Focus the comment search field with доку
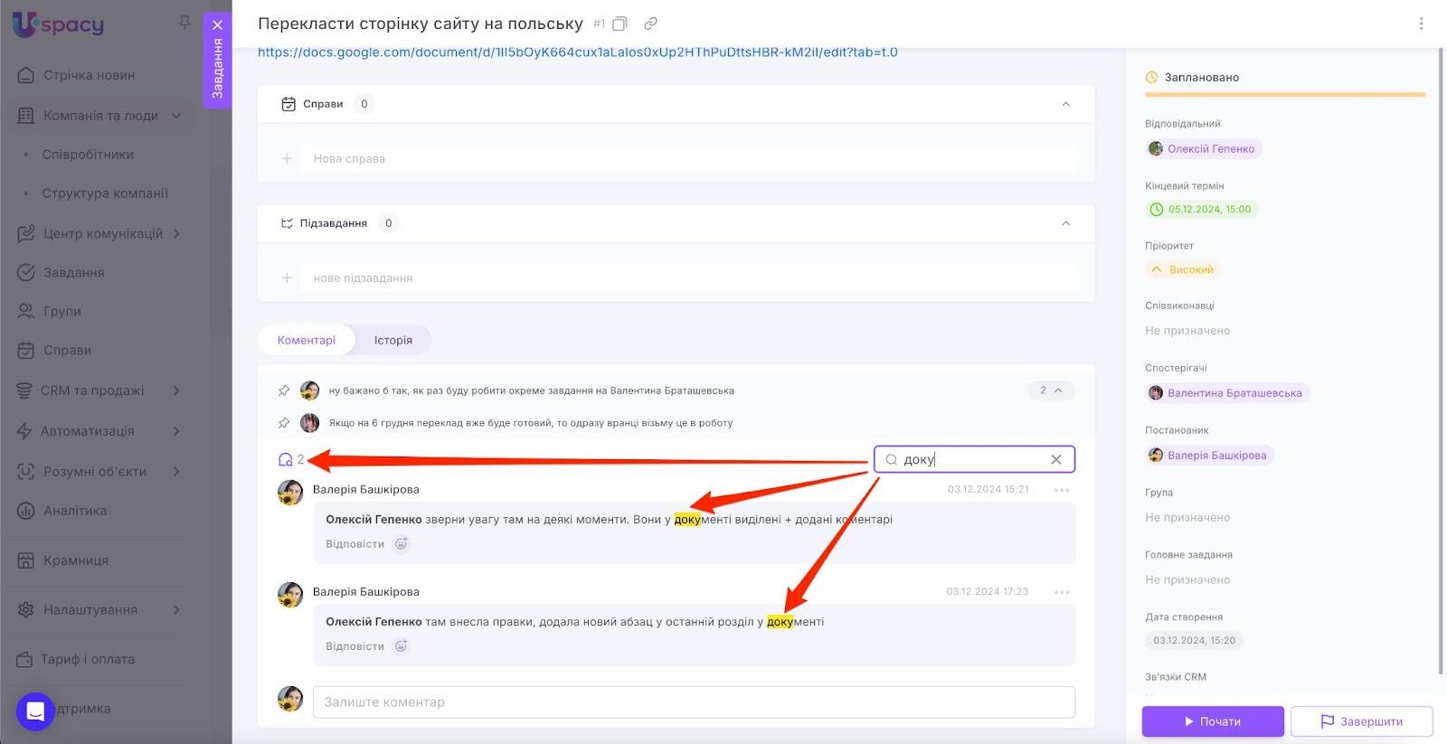 pos(974,459)
